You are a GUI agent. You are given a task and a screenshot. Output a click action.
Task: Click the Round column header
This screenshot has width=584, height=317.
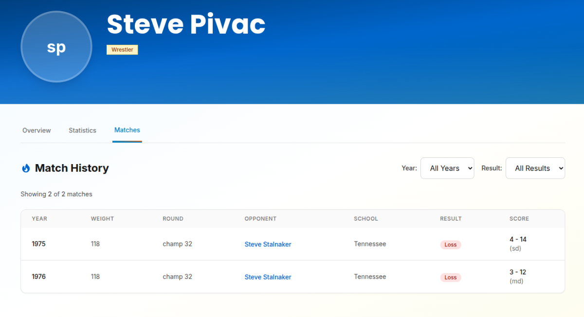pos(173,219)
